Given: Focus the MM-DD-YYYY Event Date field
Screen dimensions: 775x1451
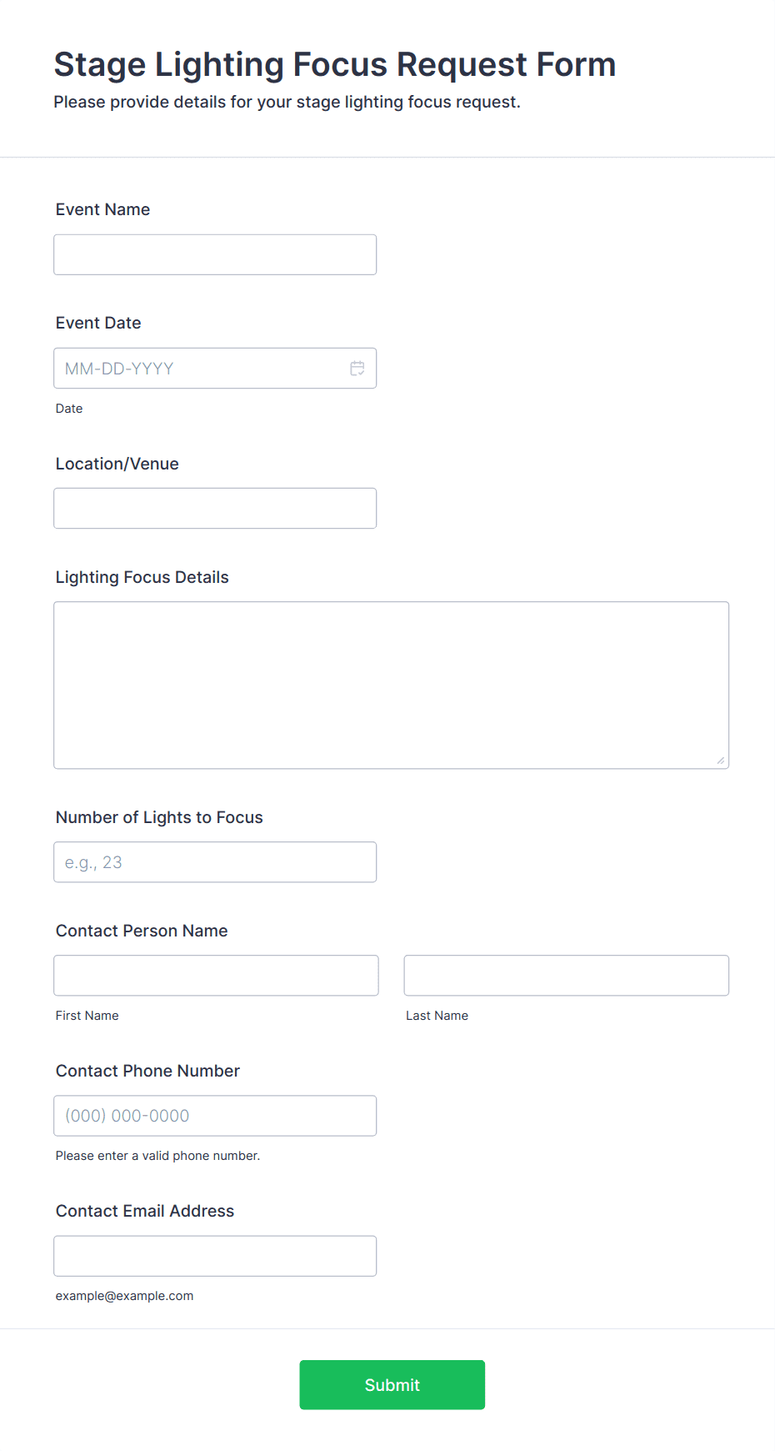Looking at the screenshot, I should [200, 369].
